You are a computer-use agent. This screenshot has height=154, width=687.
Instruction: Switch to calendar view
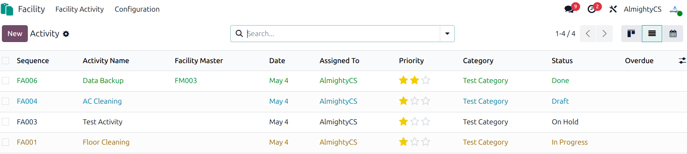(x=673, y=33)
